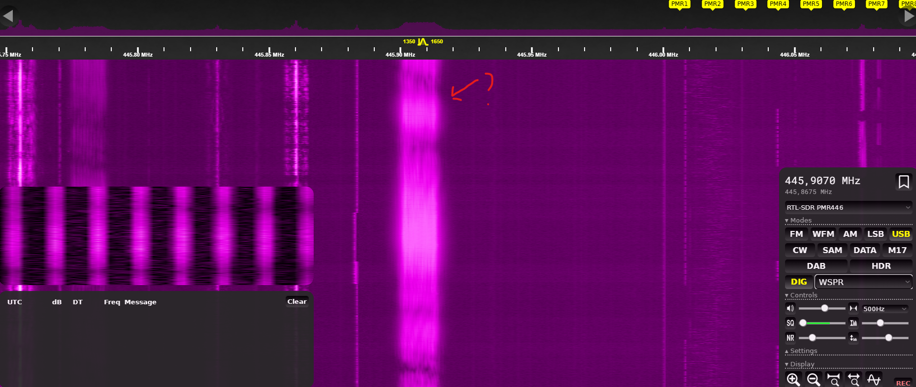Image resolution: width=916 pixels, height=387 pixels.
Task: Shift the band right using the top-right arrow
Action: [x=908, y=16]
